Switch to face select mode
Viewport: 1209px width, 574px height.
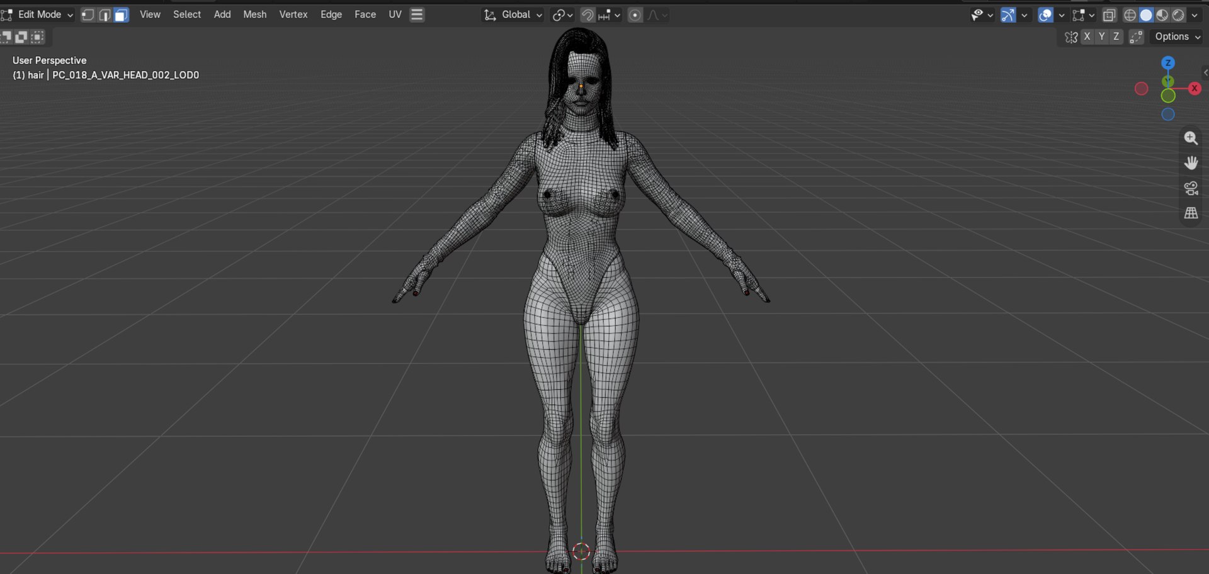(x=122, y=14)
